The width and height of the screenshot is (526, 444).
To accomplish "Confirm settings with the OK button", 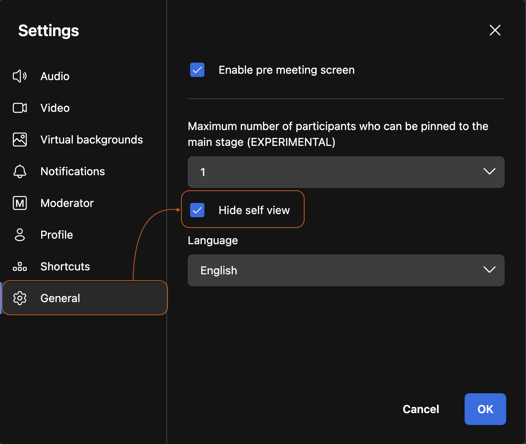I will [485, 409].
